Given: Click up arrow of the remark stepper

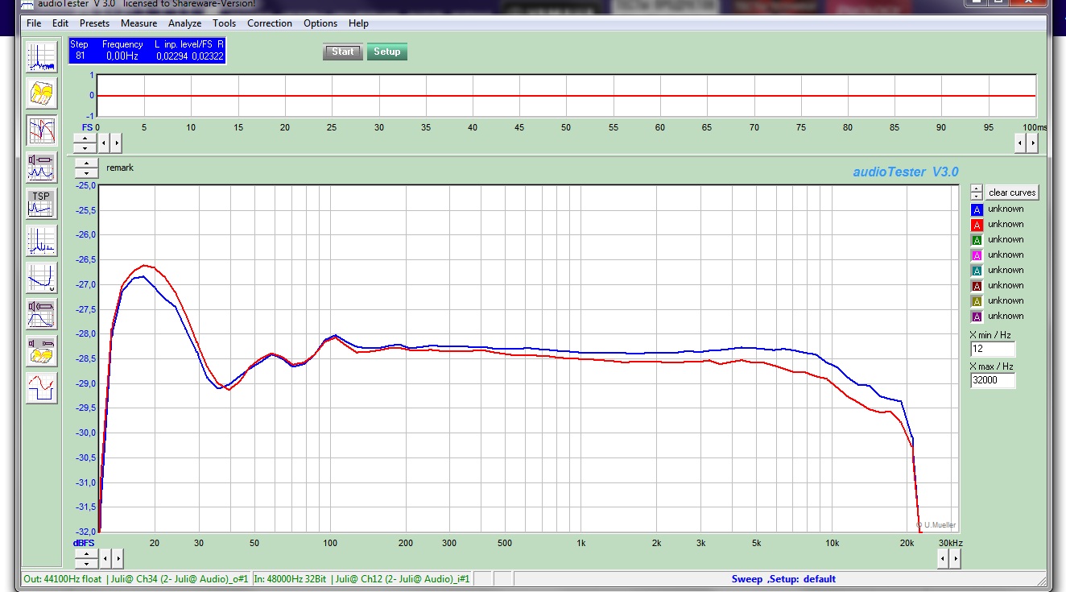Looking at the screenshot, I should point(86,164).
